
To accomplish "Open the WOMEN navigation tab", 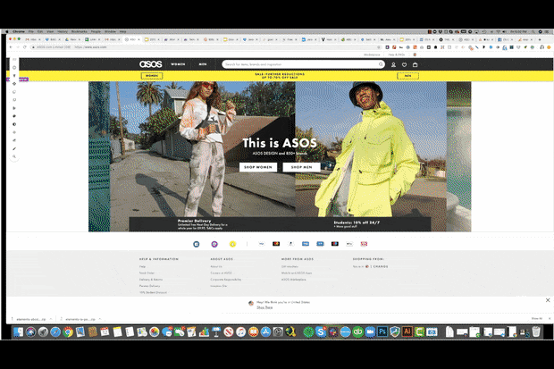I will (179, 64).
